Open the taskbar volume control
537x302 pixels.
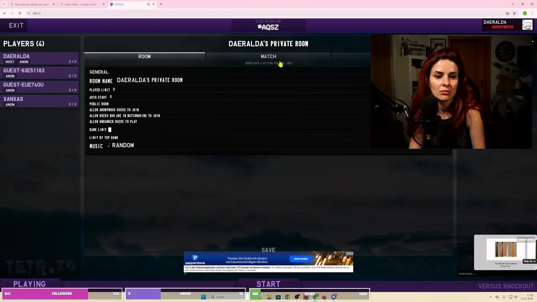(516, 297)
